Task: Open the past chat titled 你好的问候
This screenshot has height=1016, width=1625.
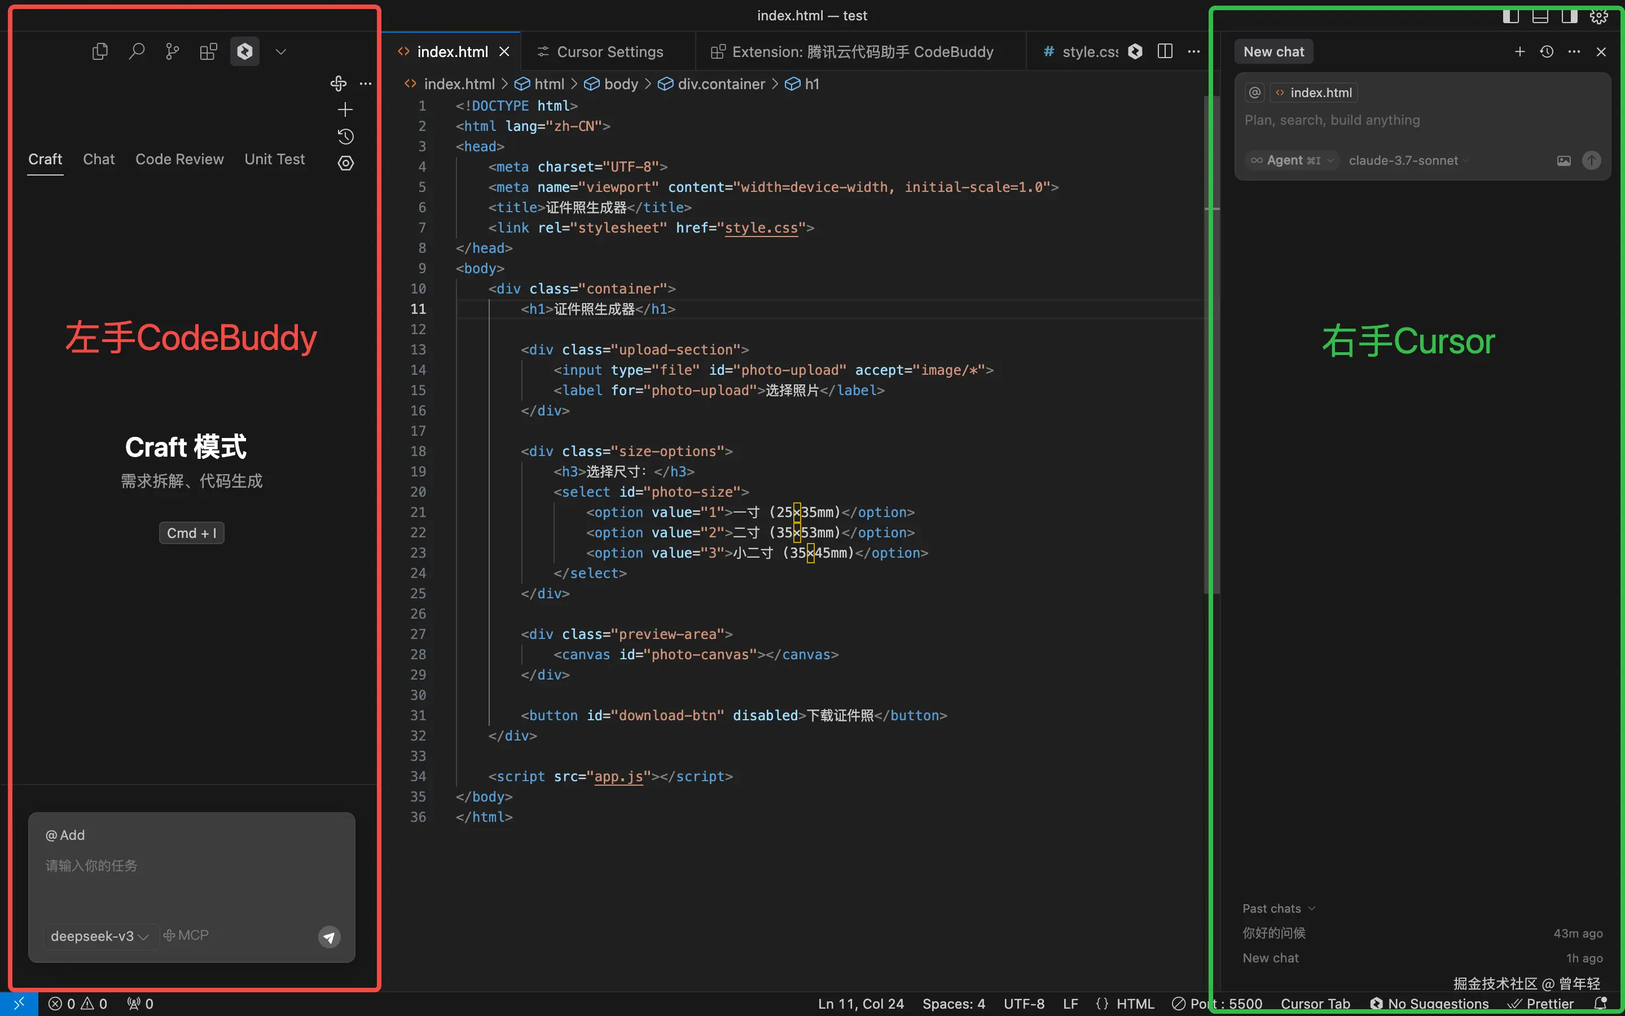Action: click(1274, 932)
